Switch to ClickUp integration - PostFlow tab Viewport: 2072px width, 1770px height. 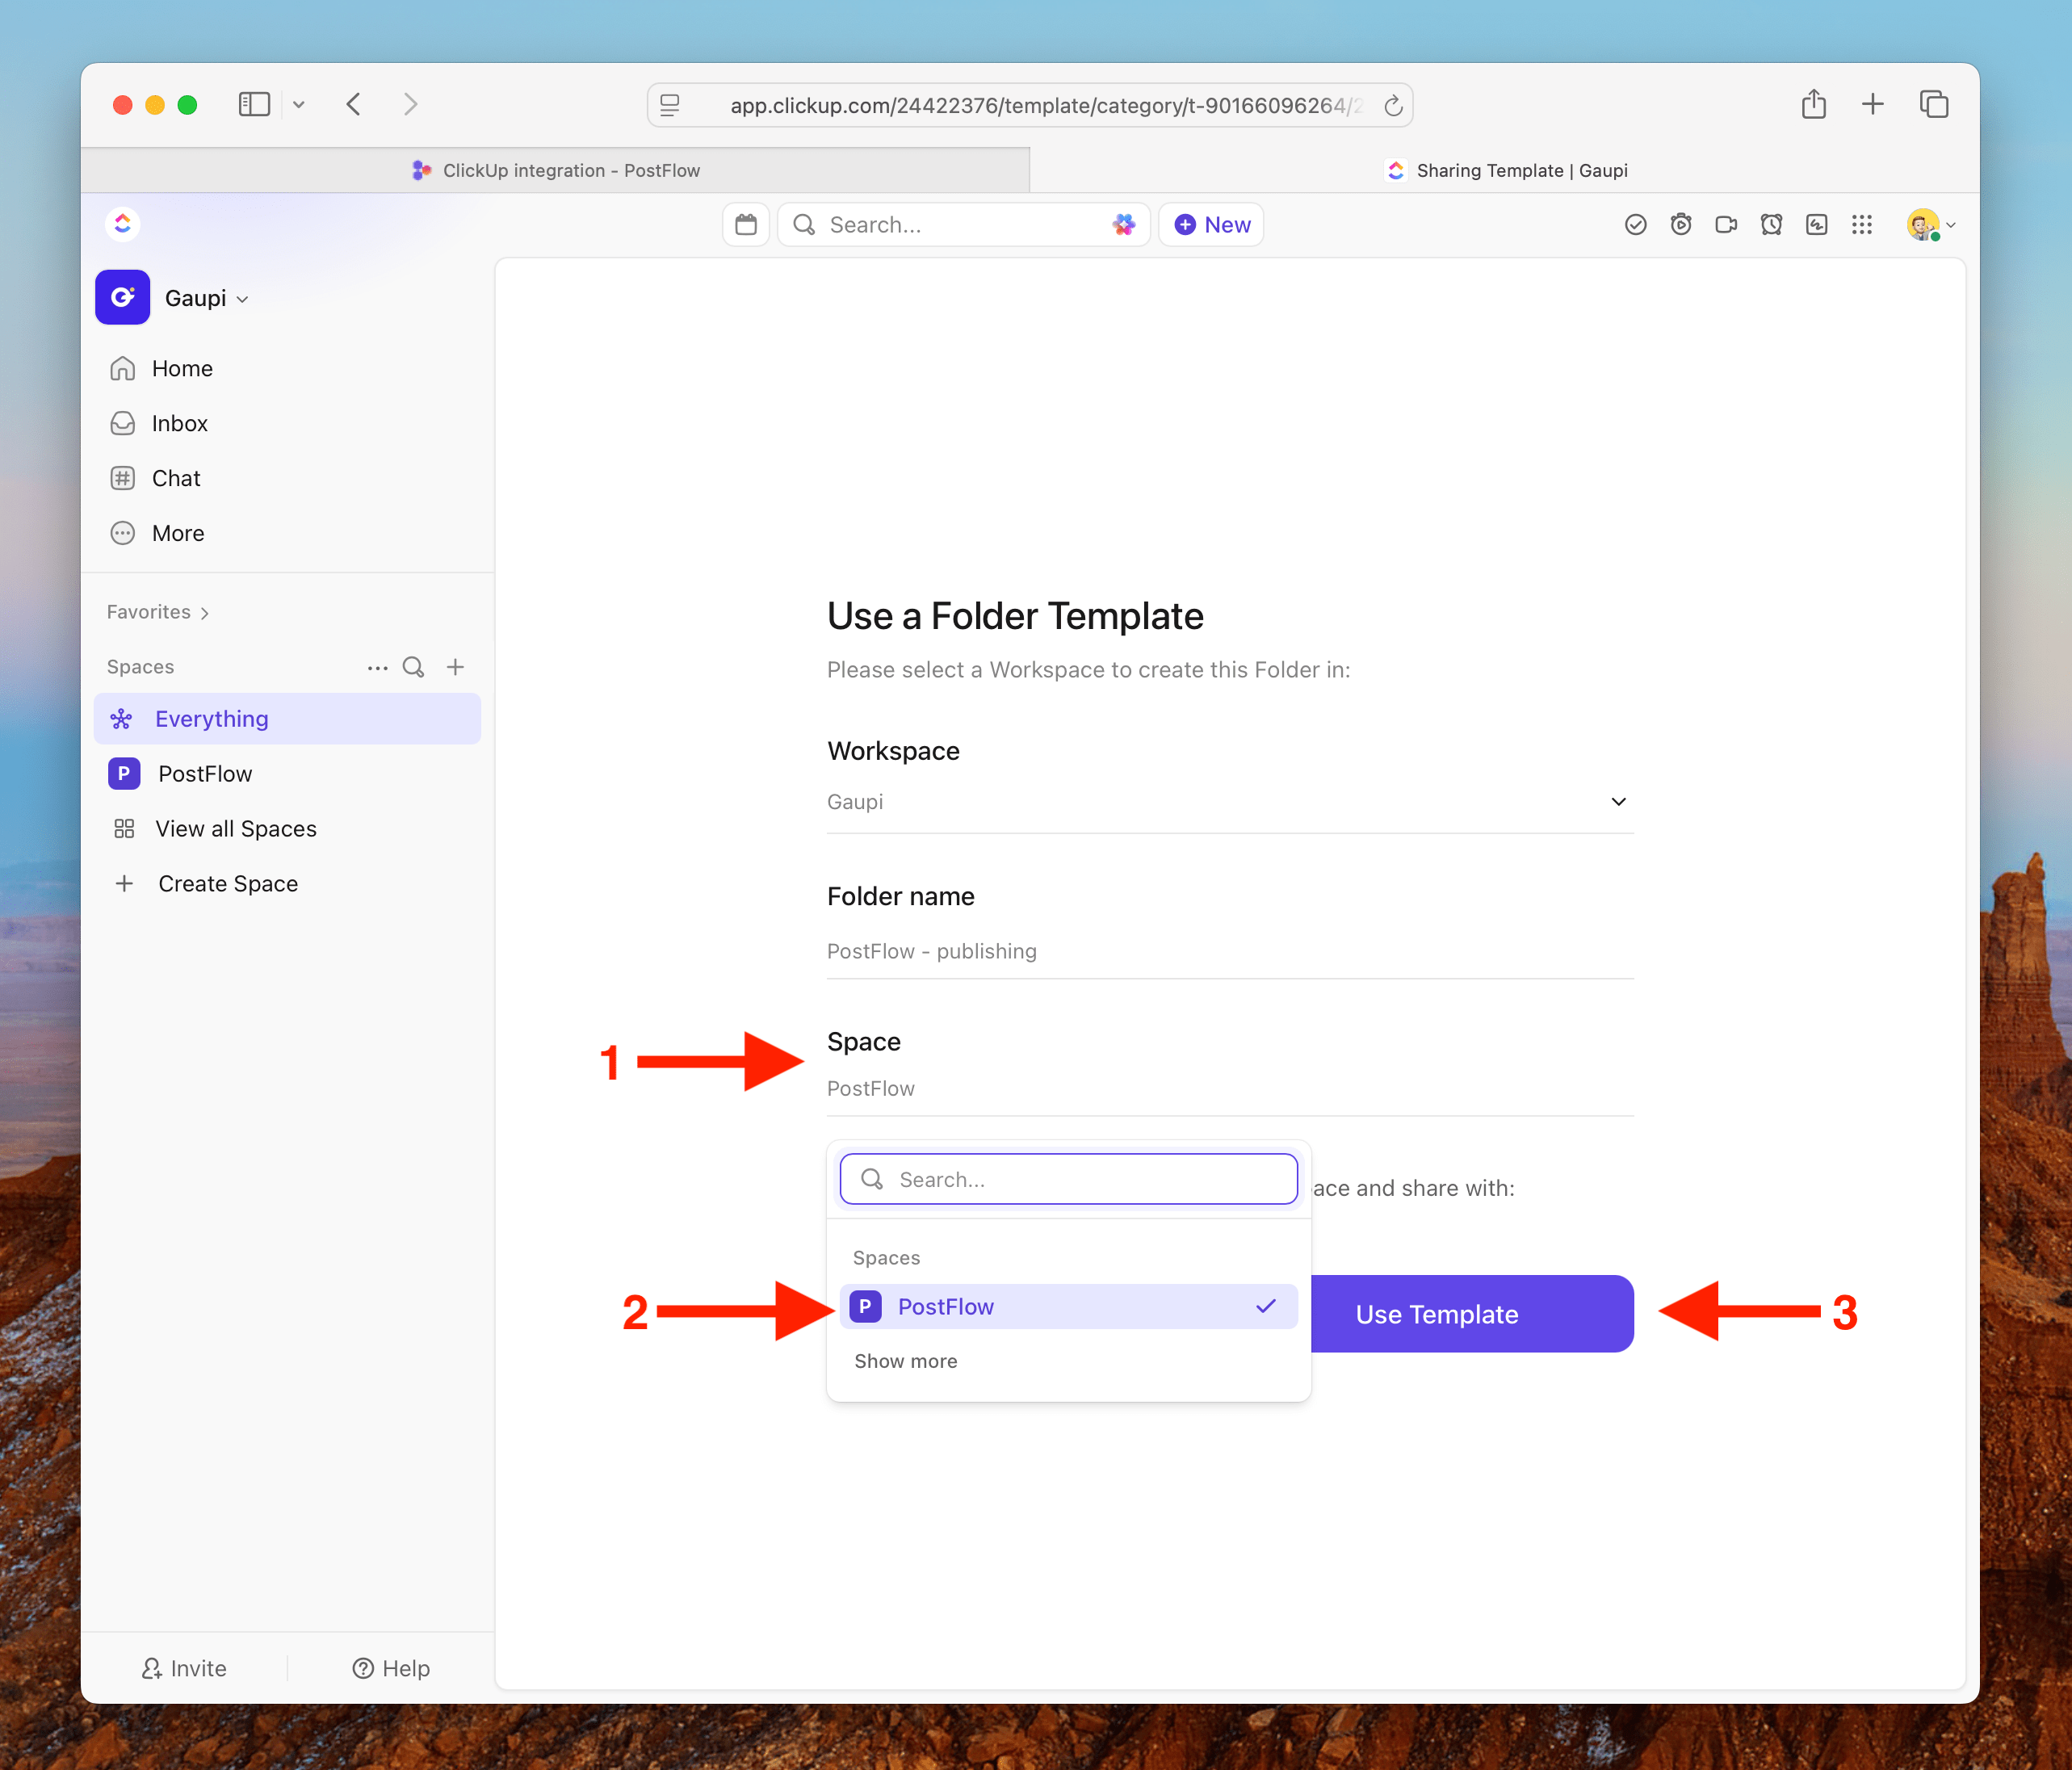click(x=556, y=170)
